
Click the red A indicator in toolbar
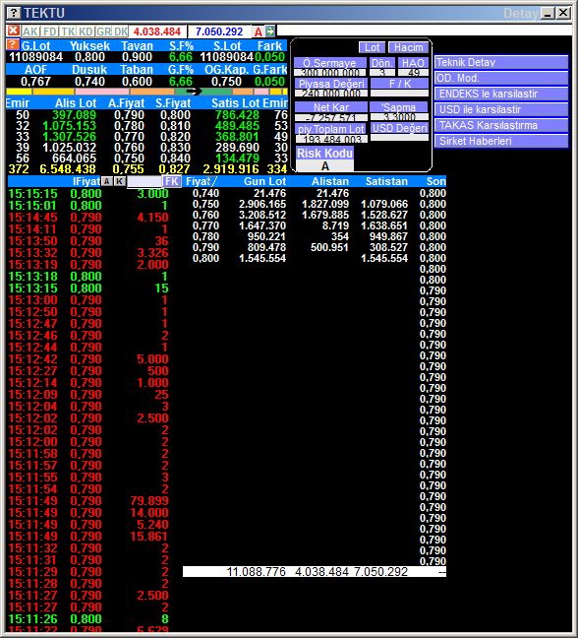[x=259, y=32]
